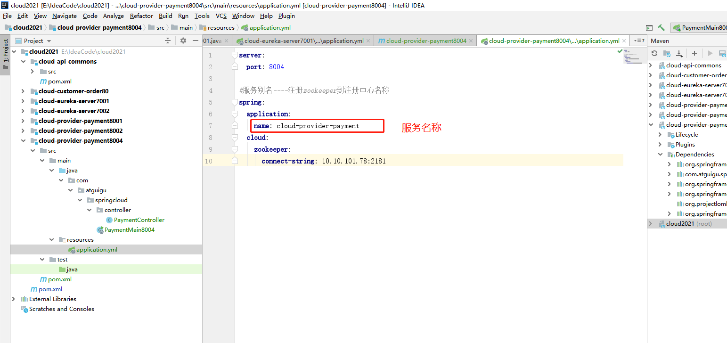This screenshot has height=343, width=727.
Task: Open Project panel settings gear
Action: click(x=183, y=41)
